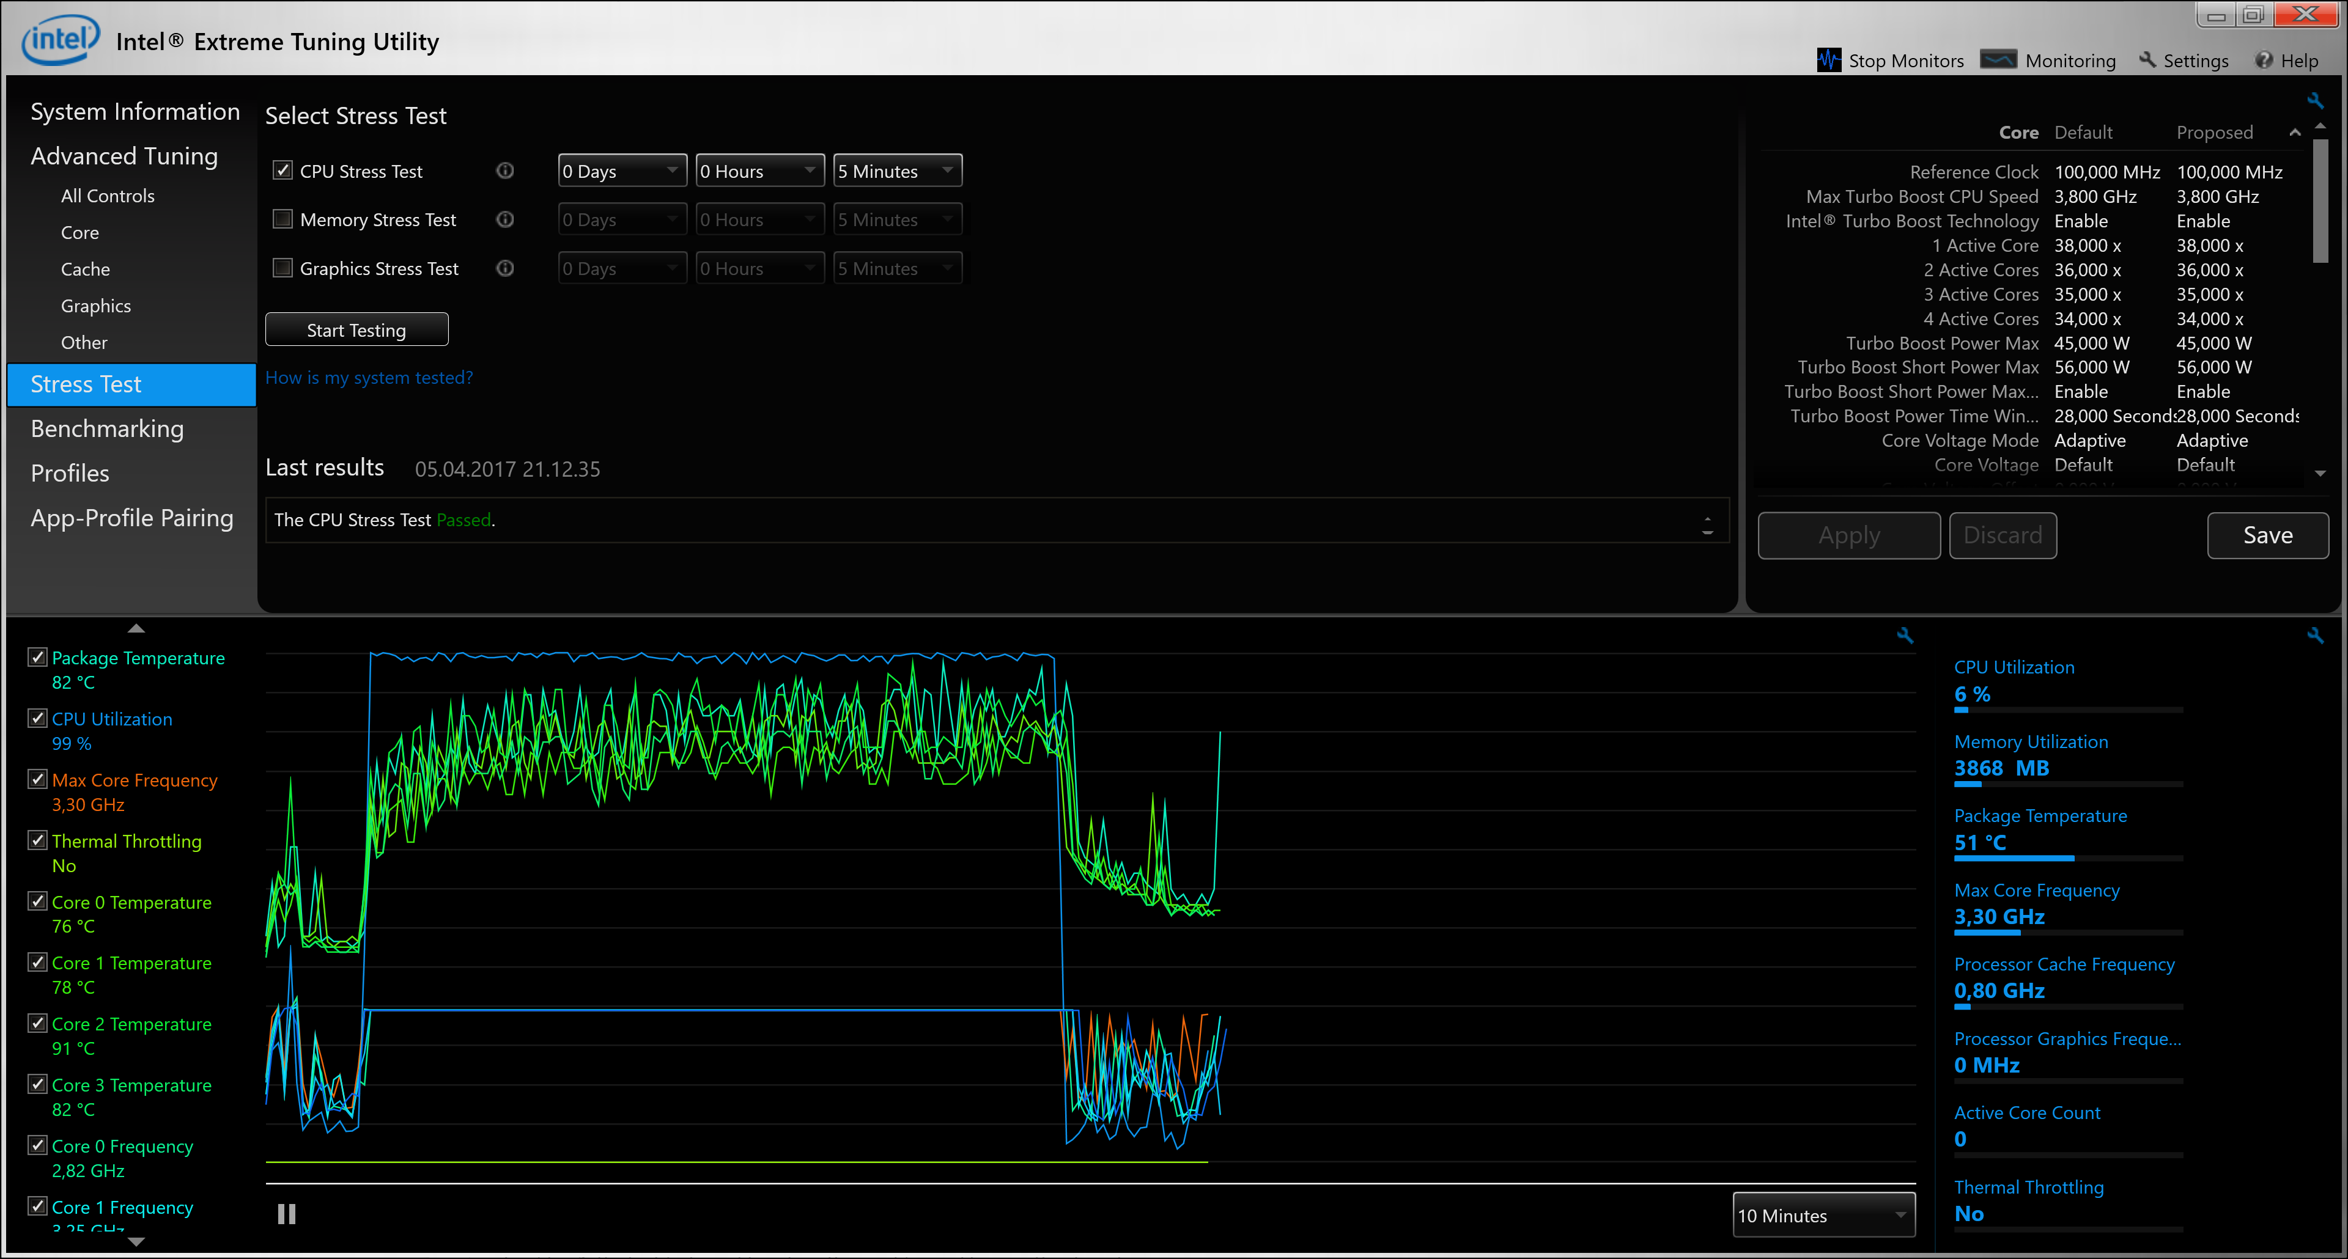
Task: Toggle Max Core Frequency monitor checkbox
Action: point(37,779)
